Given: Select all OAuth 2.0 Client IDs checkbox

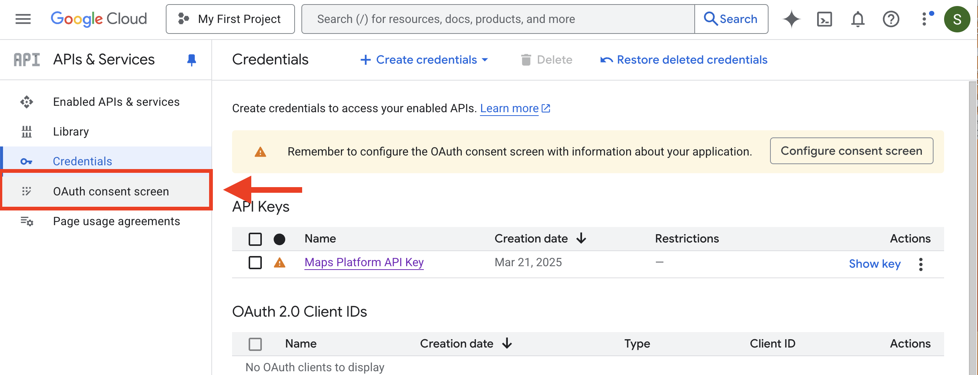Looking at the screenshot, I should point(255,344).
